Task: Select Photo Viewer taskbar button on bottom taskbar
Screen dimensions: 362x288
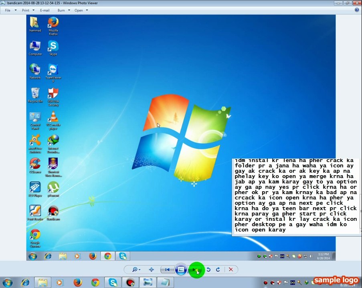Action: coord(148,282)
